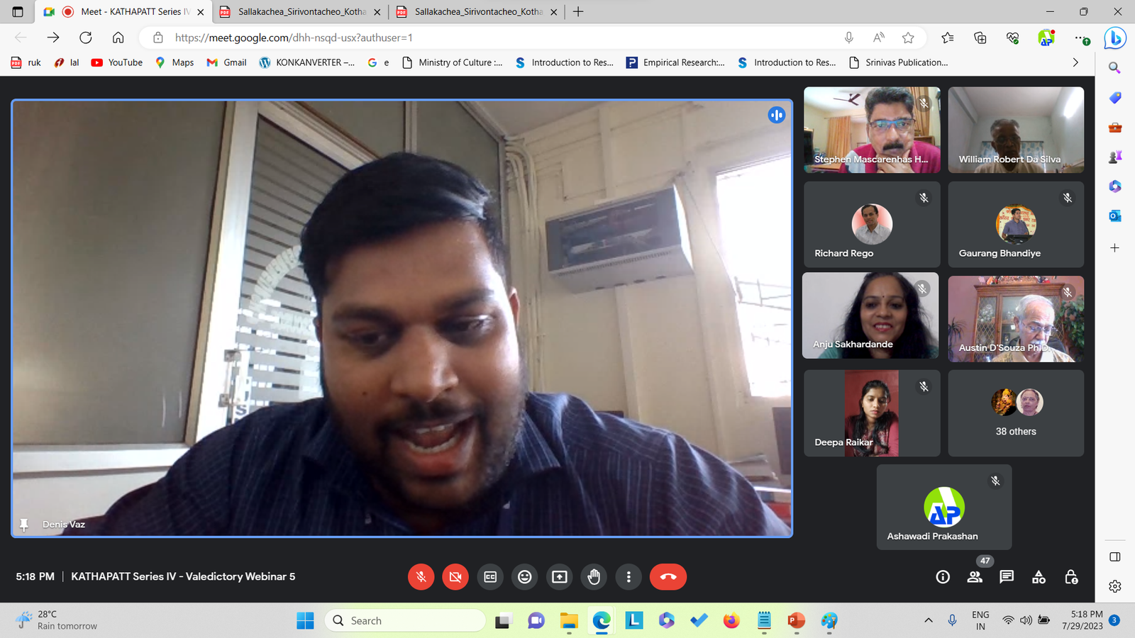Unpin Denis Vaz using pin icon
The height and width of the screenshot is (638, 1135).
pyautogui.click(x=24, y=525)
